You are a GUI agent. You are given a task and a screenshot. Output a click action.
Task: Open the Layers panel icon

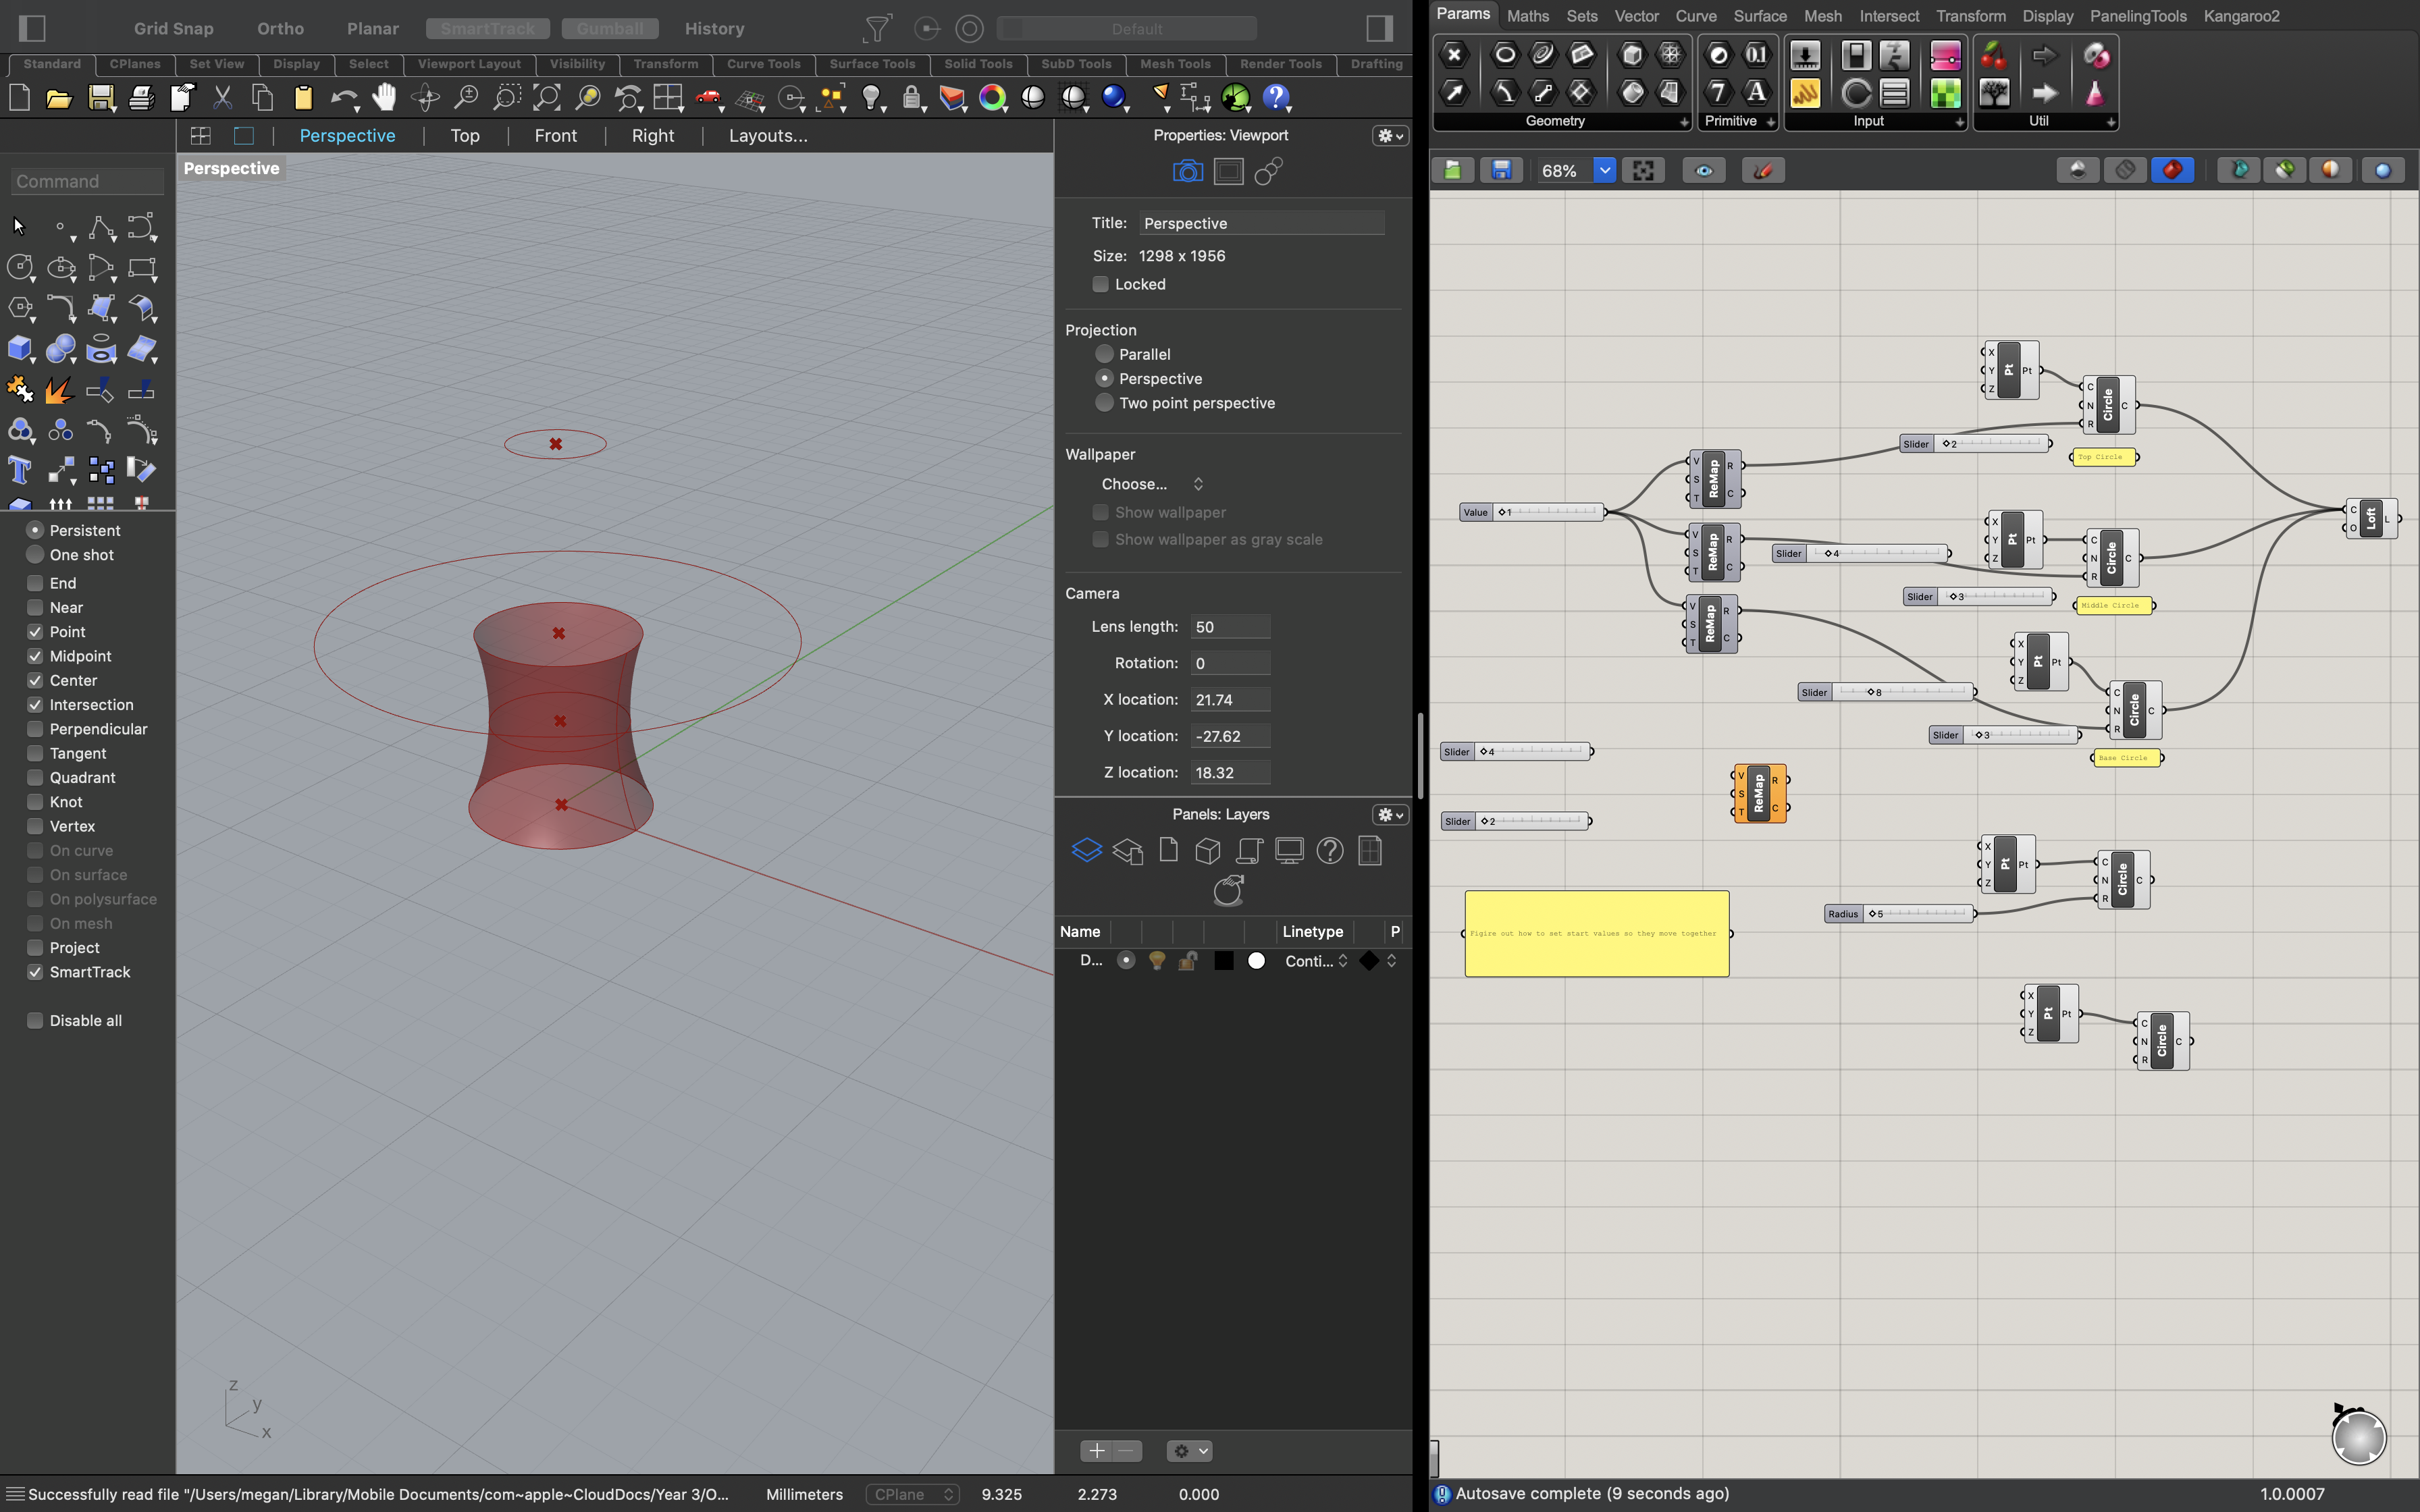click(1086, 851)
